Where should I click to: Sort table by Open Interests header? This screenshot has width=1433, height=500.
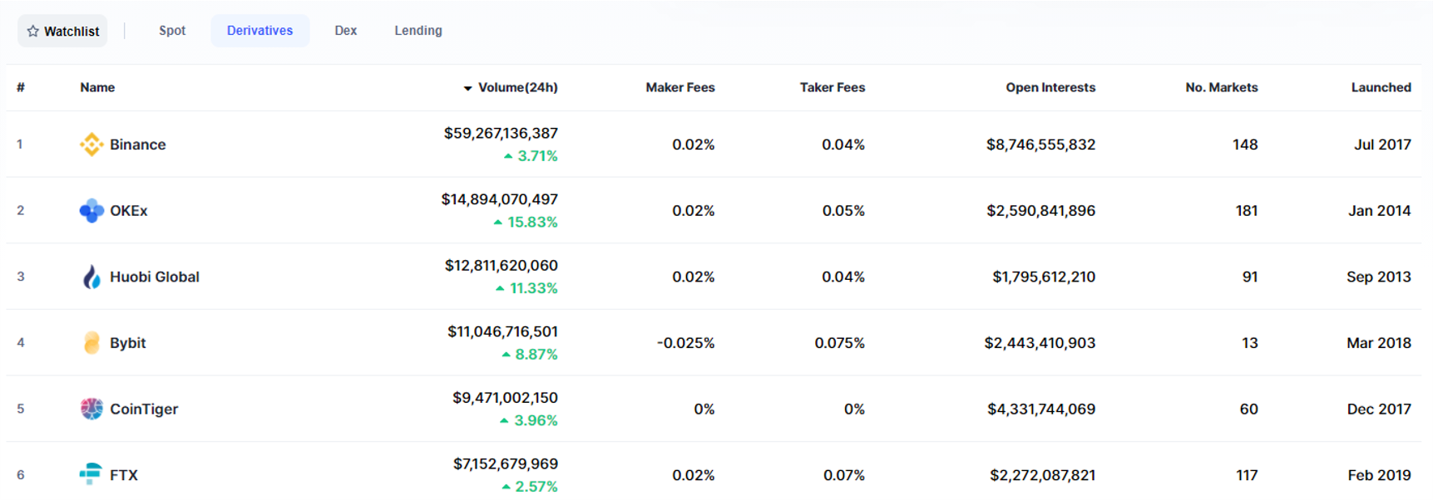(1050, 87)
